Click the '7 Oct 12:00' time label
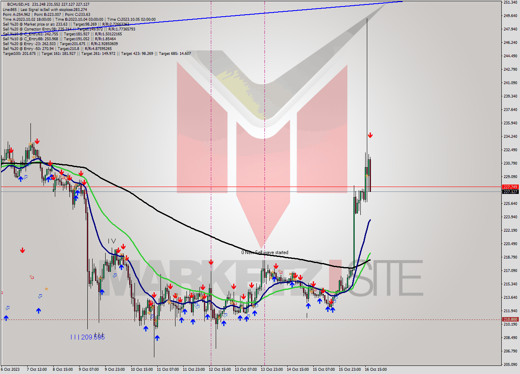This screenshot has height=374, width=520. (37, 370)
